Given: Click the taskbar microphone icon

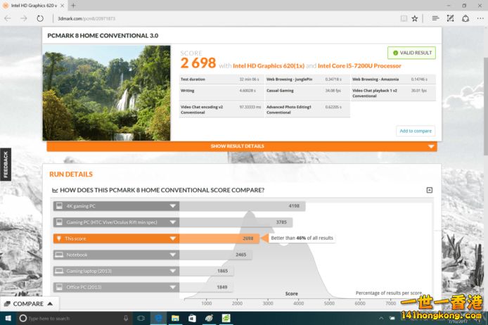Looking at the screenshot, I should pos(126,318).
